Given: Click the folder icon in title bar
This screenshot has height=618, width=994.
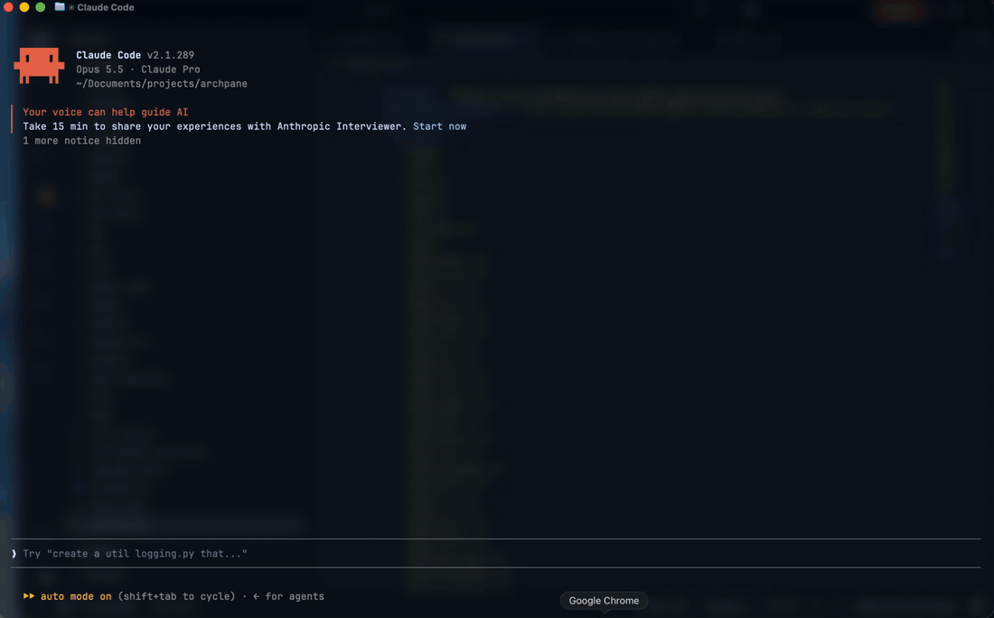Looking at the screenshot, I should click(60, 7).
